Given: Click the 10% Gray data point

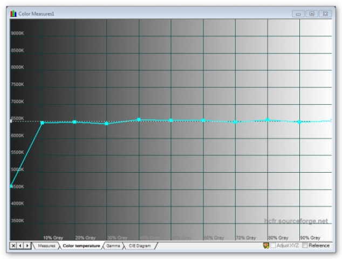Looking at the screenshot, I should click(x=43, y=123).
